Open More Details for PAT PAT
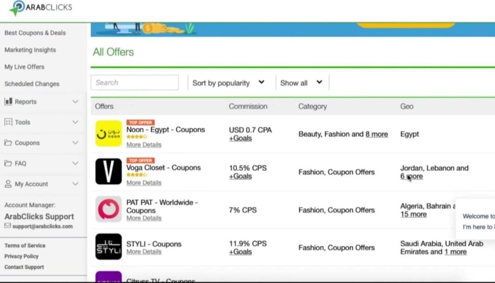This screenshot has height=283, width=495. coord(144,218)
